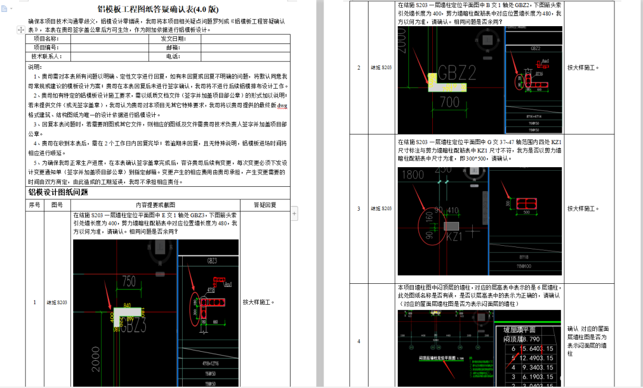Click the empty 项目名称 input cell
Viewport: 643px width, 388px height.
coord(109,39)
